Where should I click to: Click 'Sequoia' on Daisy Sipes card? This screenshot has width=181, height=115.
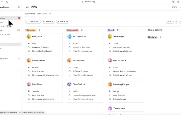(35, 91)
